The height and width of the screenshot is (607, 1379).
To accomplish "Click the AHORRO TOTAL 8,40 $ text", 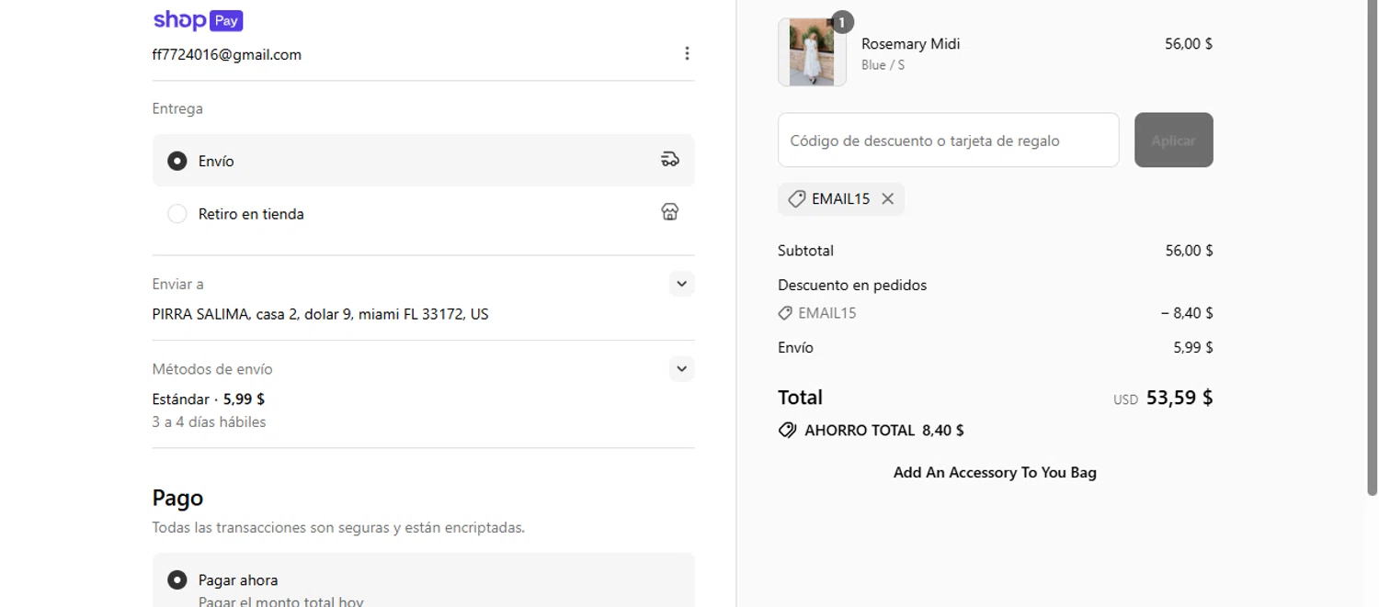I will click(884, 431).
